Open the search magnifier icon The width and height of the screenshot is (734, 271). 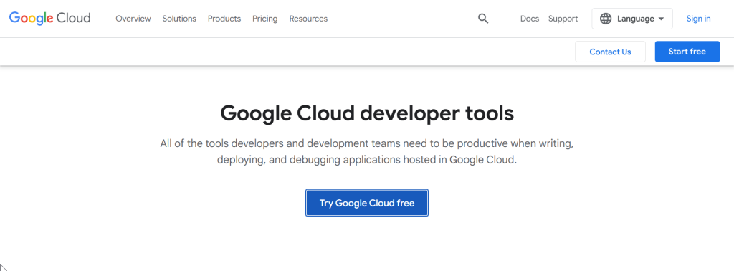tap(483, 19)
